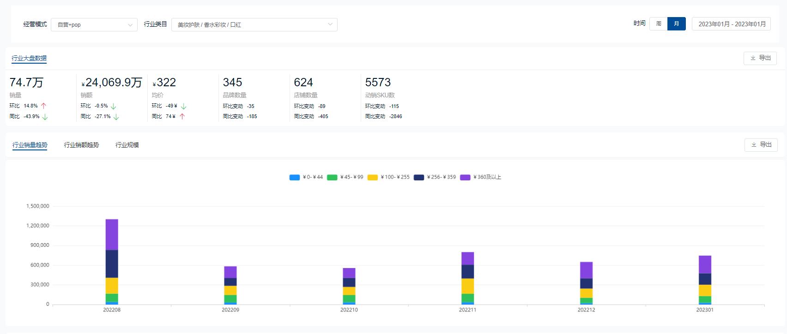
Task: Click the red up arrow beside 销量 环比 14.8%
Action: tap(44, 106)
